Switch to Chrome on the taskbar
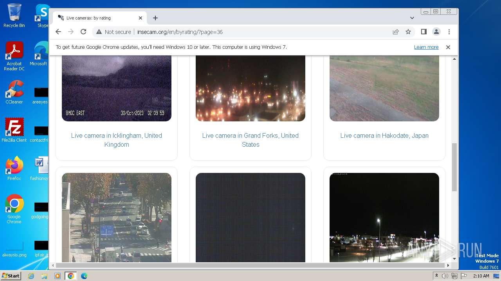The height and width of the screenshot is (281, 501). pos(71,276)
